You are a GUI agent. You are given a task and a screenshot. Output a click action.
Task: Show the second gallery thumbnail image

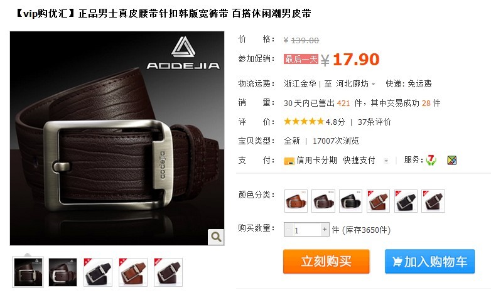(63, 272)
